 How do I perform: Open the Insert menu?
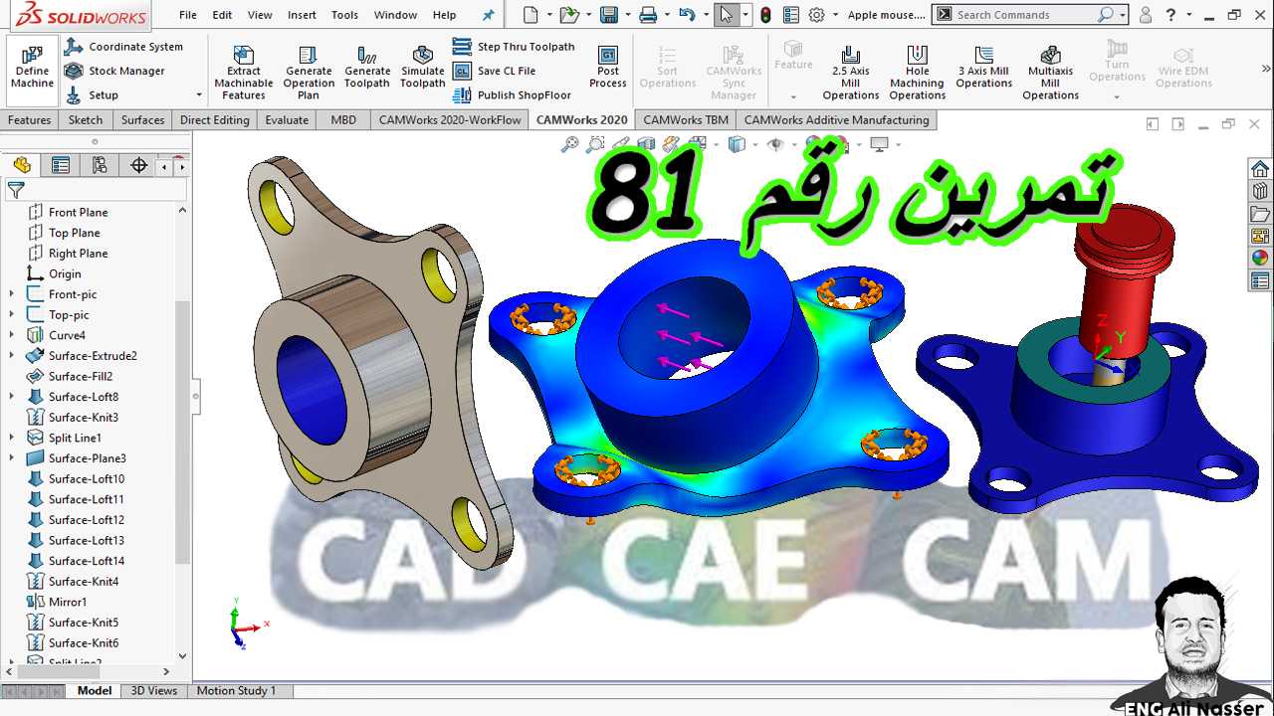pyautogui.click(x=302, y=15)
